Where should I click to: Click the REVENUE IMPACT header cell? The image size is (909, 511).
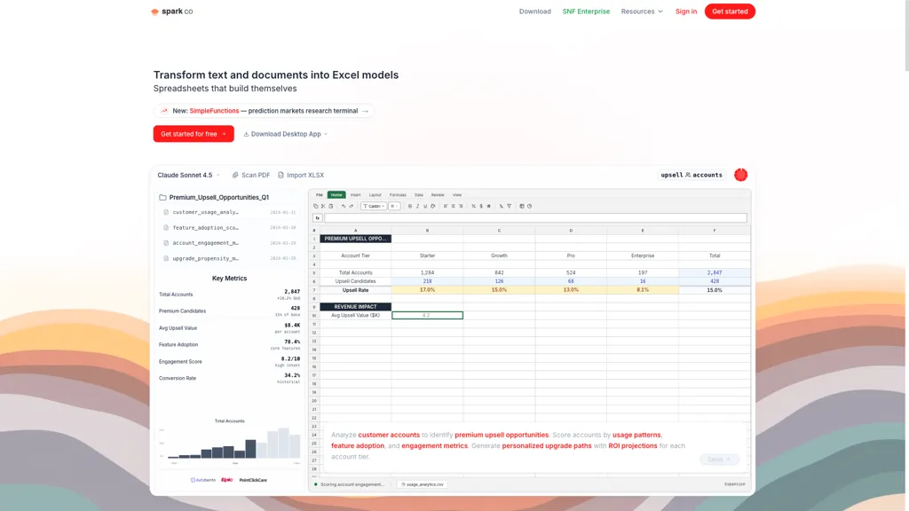(x=355, y=306)
